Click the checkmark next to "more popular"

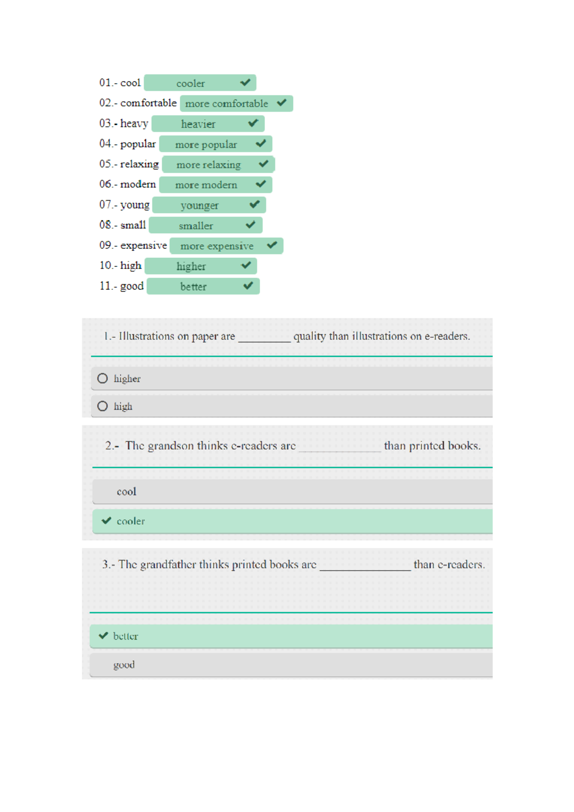(x=261, y=143)
